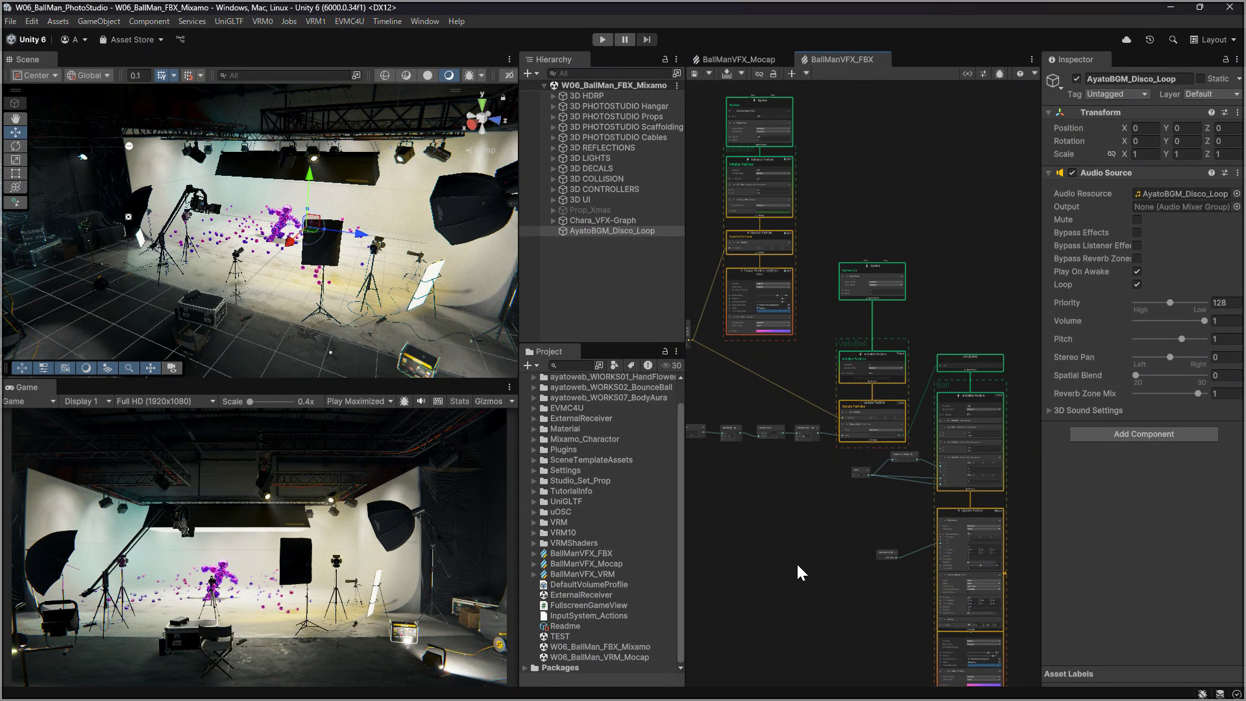The height and width of the screenshot is (701, 1246).
Task: Switch to BallManVFX_Mocap tab
Action: [738, 59]
